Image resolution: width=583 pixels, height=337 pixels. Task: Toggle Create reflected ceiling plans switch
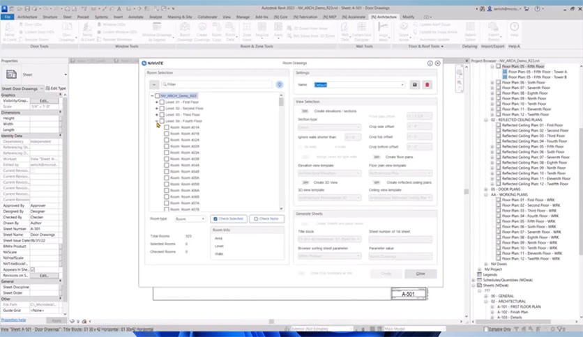click(x=377, y=182)
